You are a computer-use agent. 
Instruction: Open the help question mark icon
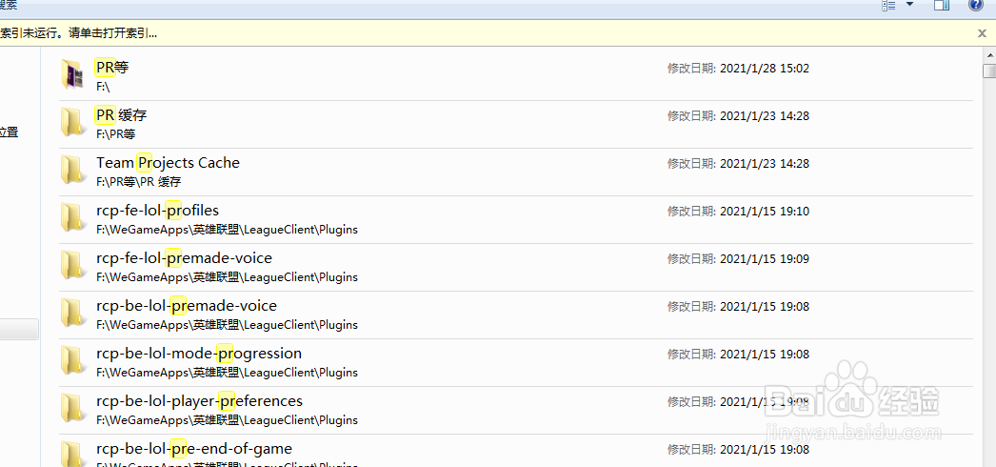click(x=976, y=5)
